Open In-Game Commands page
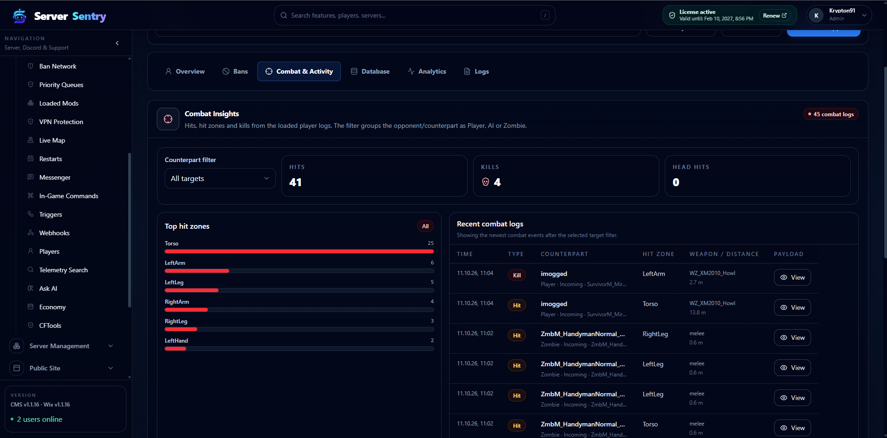 tap(69, 196)
